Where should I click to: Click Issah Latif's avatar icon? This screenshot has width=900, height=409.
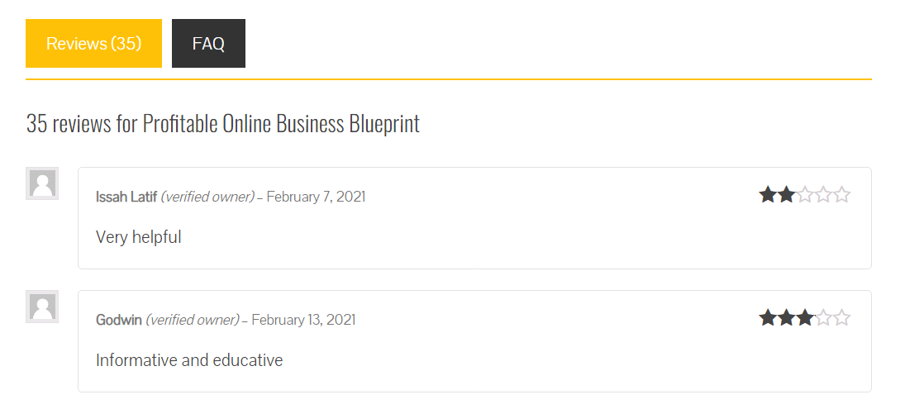[x=42, y=183]
